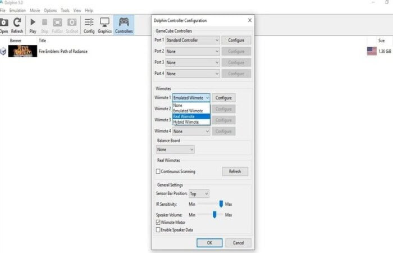Screen dimensions: 393x253
Task: Expand the Balance Board dropdown
Action: [175, 150]
